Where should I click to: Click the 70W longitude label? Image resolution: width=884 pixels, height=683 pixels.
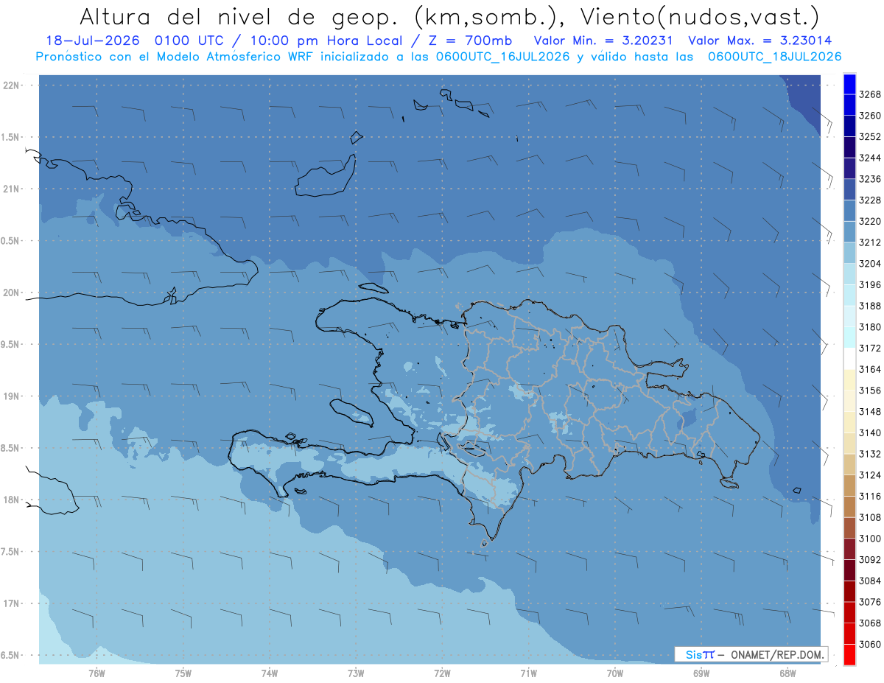615,673
